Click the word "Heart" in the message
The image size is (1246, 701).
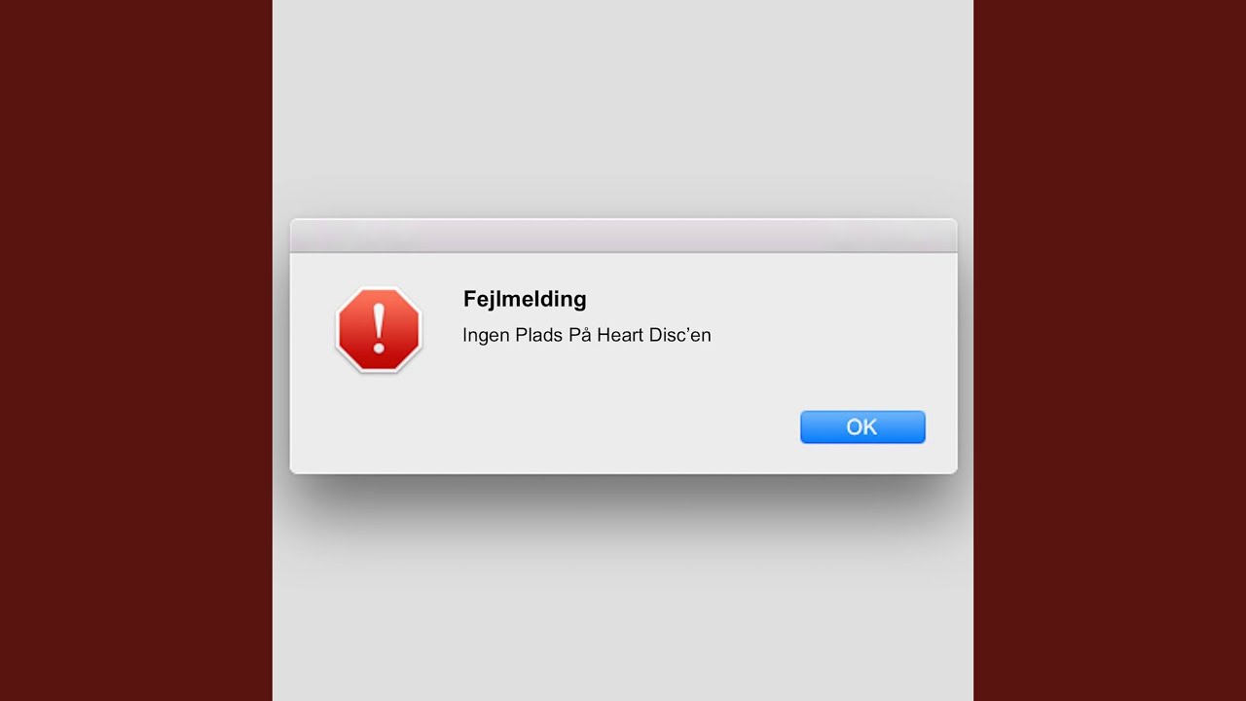pos(619,335)
